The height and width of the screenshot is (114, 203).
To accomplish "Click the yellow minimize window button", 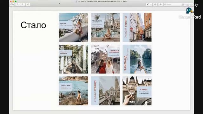I will 13,1.
